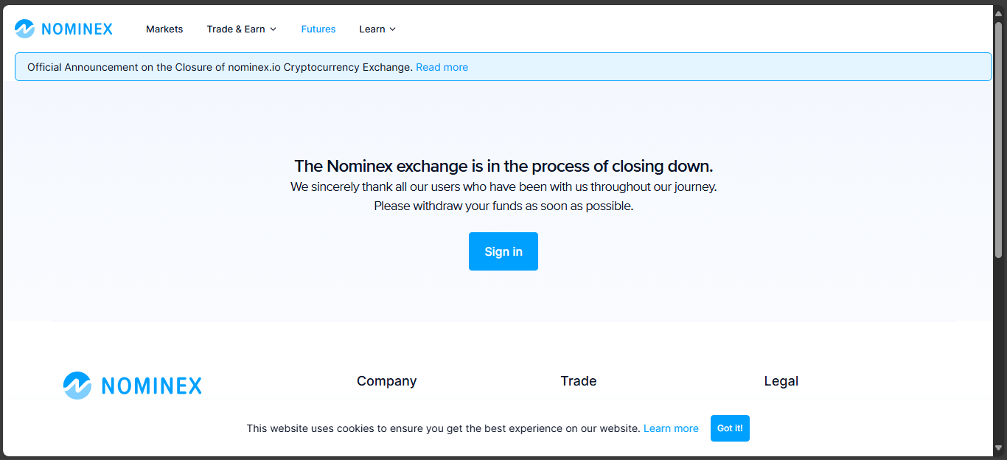Image resolution: width=1007 pixels, height=460 pixels.
Task: Click the NOMINEX wordmark in top navigation
Action: pos(77,29)
